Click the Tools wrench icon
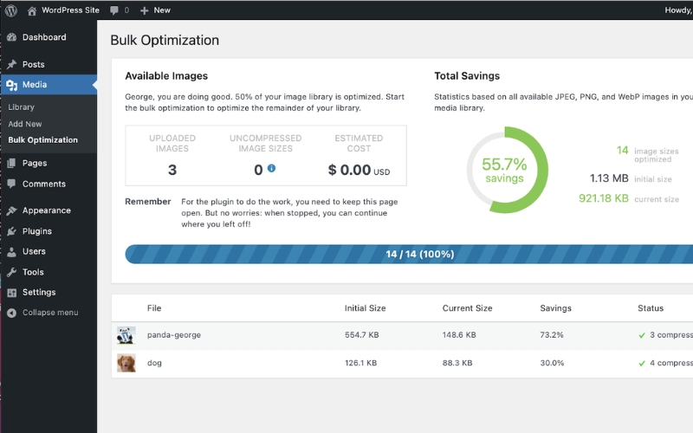 coord(11,272)
